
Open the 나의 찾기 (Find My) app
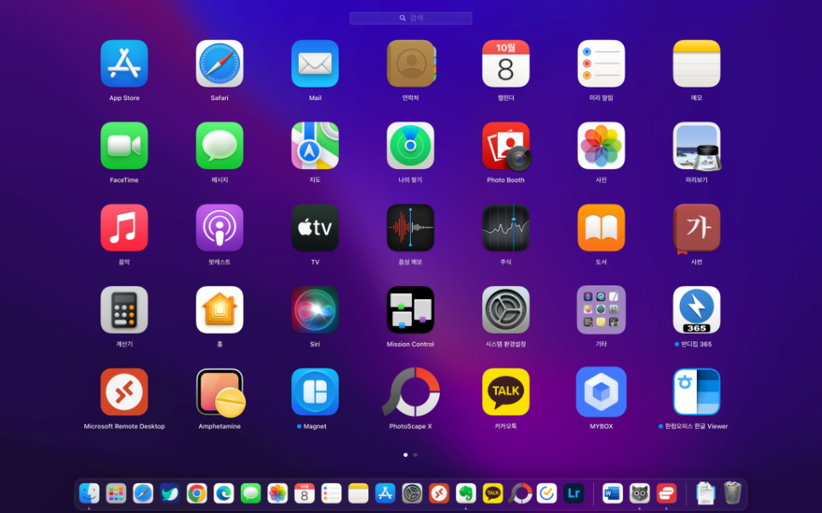[x=410, y=145]
